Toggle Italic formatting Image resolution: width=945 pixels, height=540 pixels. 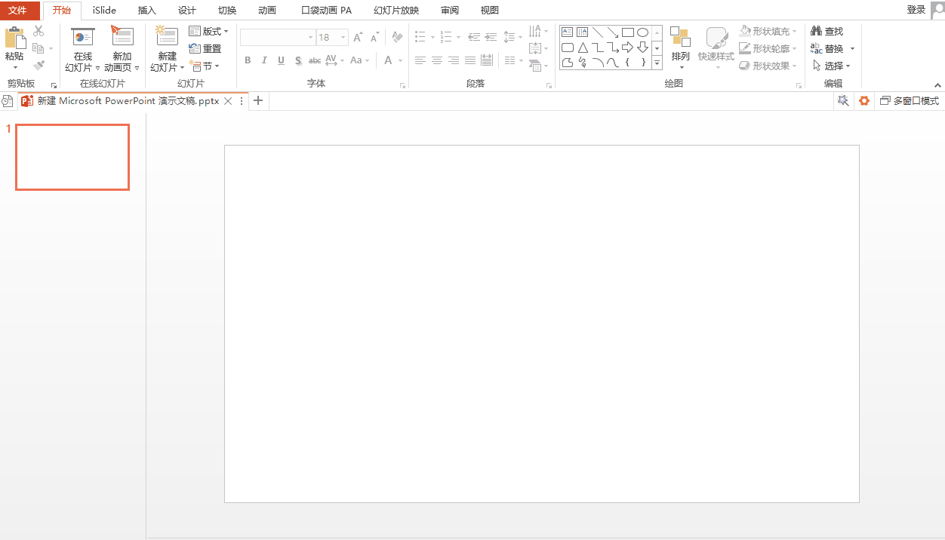(x=264, y=60)
